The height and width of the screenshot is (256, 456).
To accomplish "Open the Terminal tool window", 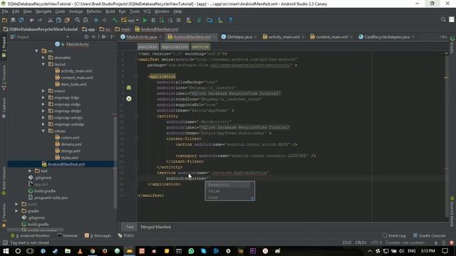I will pos(68,235).
